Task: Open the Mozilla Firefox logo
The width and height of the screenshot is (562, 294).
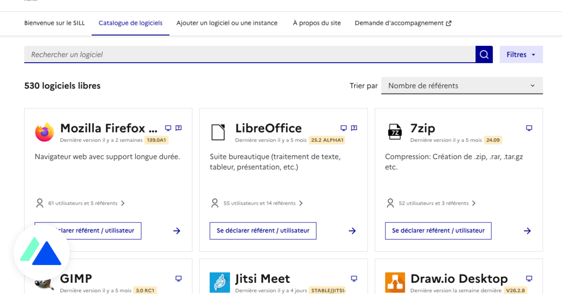Action: coord(44,132)
